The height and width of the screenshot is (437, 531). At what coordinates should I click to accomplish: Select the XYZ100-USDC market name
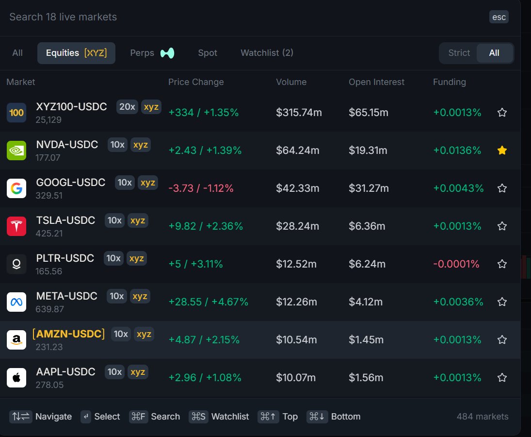pos(71,107)
